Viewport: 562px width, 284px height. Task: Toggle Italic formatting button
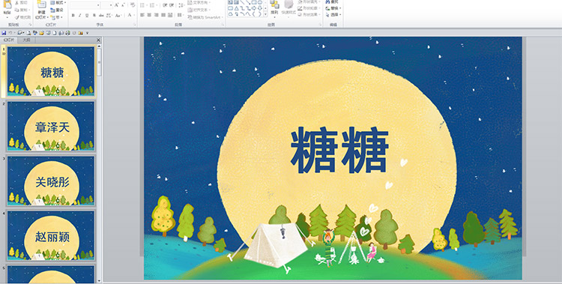[80, 16]
